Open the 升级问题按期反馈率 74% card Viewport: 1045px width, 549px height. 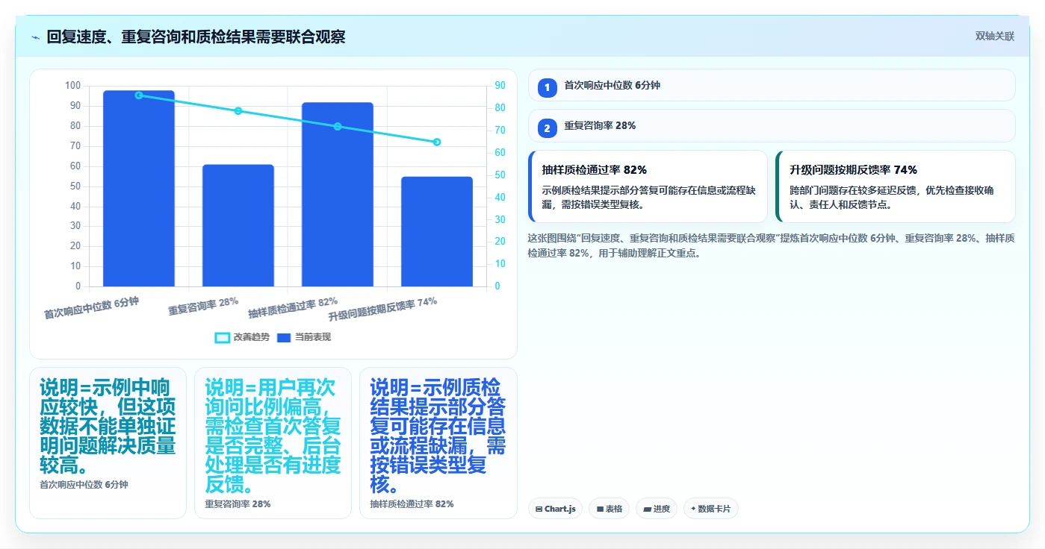tap(895, 186)
